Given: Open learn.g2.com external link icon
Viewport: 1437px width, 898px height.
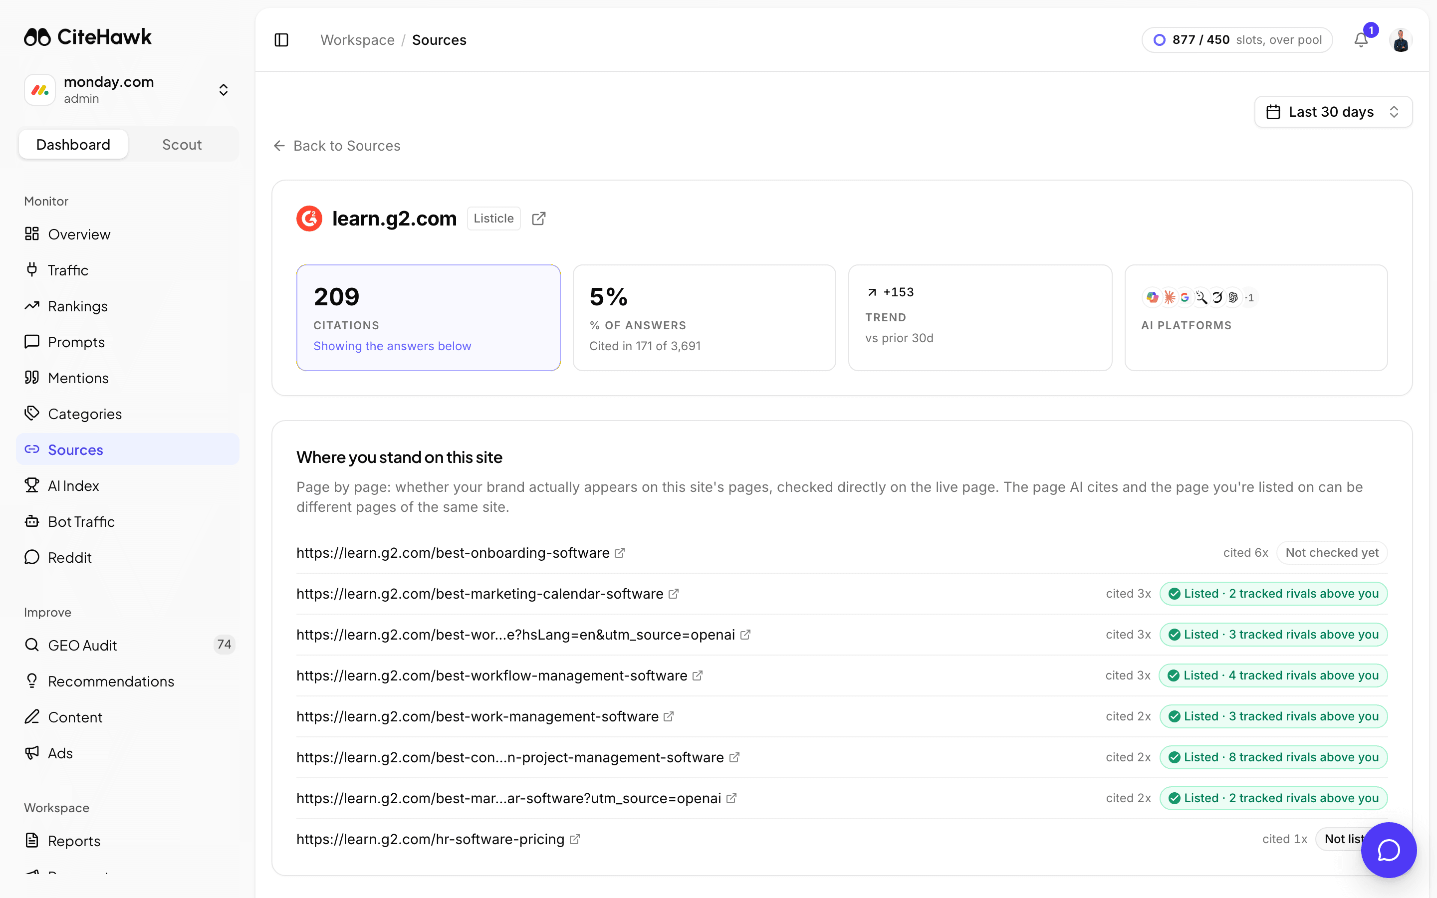Looking at the screenshot, I should click(x=538, y=219).
